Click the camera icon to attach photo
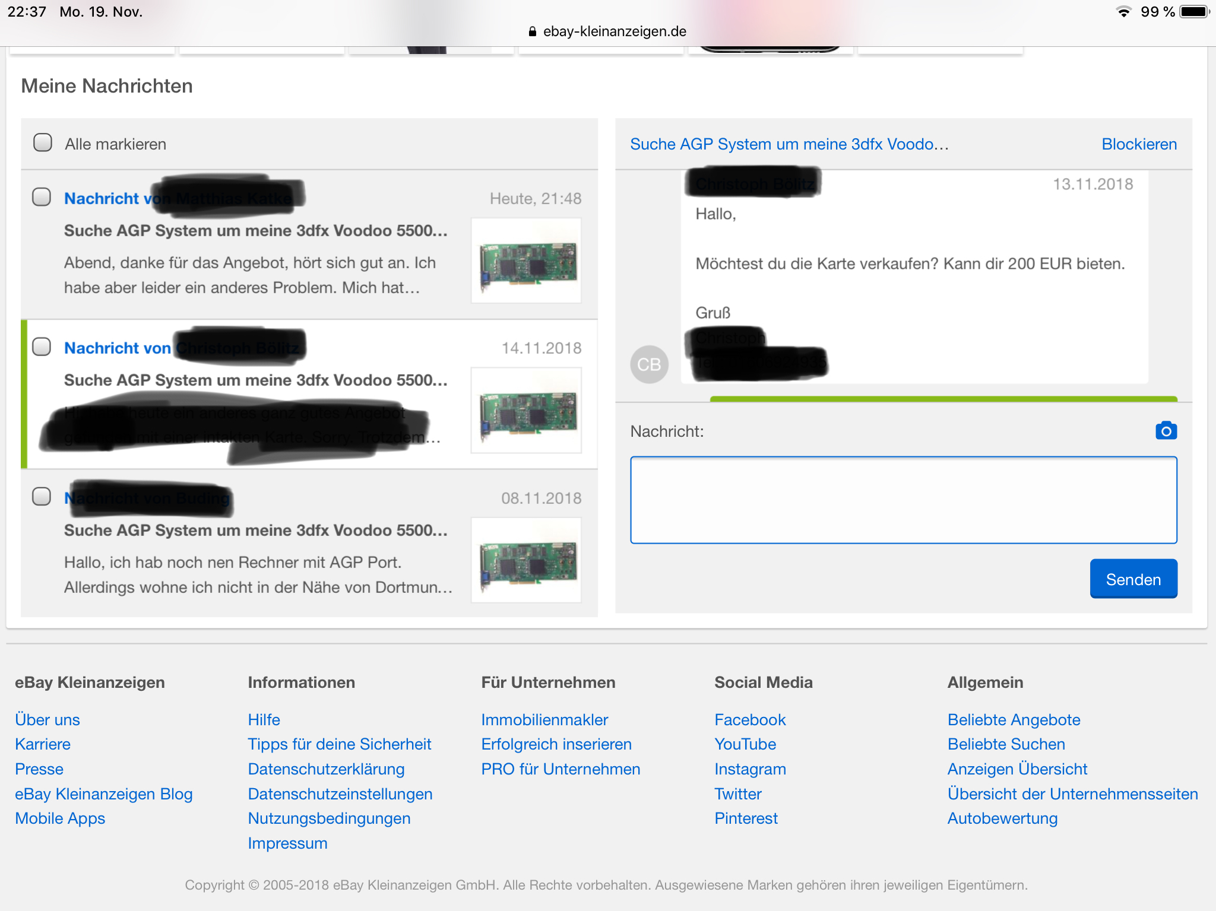Image resolution: width=1216 pixels, height=911 pixels. 1166,431
